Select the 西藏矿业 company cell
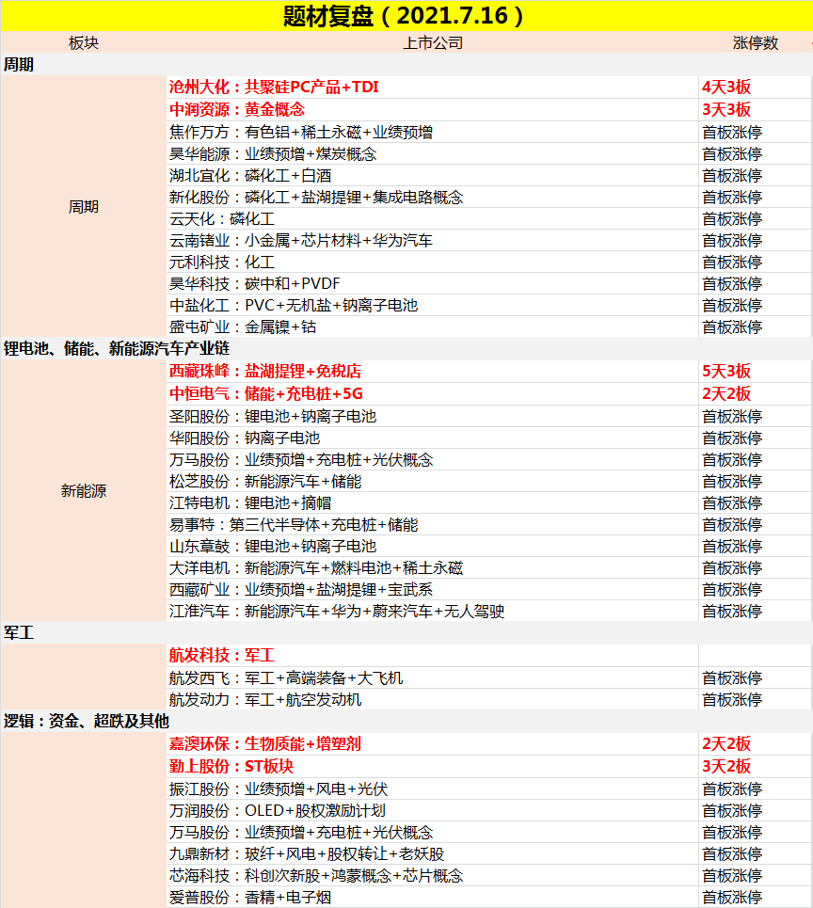This screenshot has width=813, height=908. click(432, 590)
